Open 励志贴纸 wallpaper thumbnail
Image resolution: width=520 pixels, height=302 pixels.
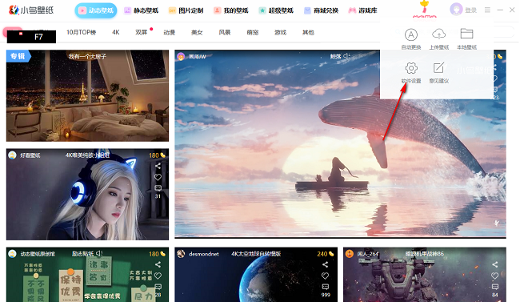[87, 275]
